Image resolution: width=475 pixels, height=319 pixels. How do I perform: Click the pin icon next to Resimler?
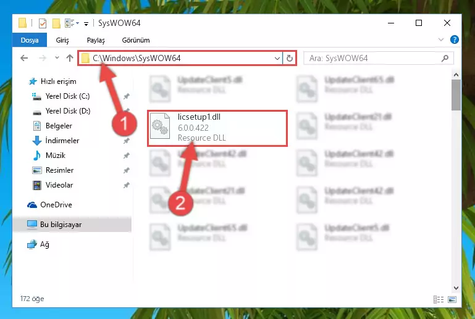127,171
